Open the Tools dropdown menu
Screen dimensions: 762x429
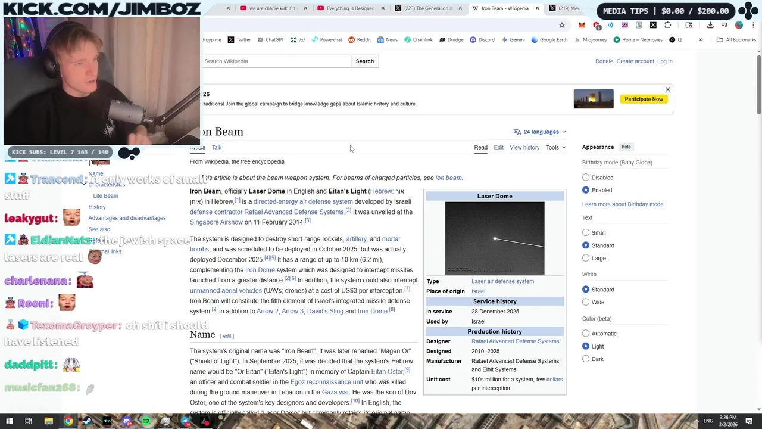(x=555, y=147)
